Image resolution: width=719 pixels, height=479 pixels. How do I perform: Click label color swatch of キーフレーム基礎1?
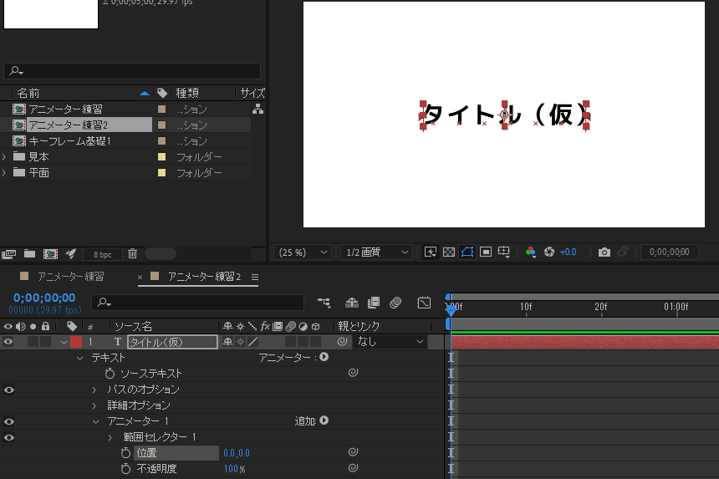tap(162, 140)
